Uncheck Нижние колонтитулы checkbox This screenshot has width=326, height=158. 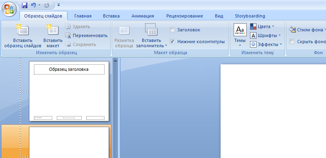[x=172, y=42]
